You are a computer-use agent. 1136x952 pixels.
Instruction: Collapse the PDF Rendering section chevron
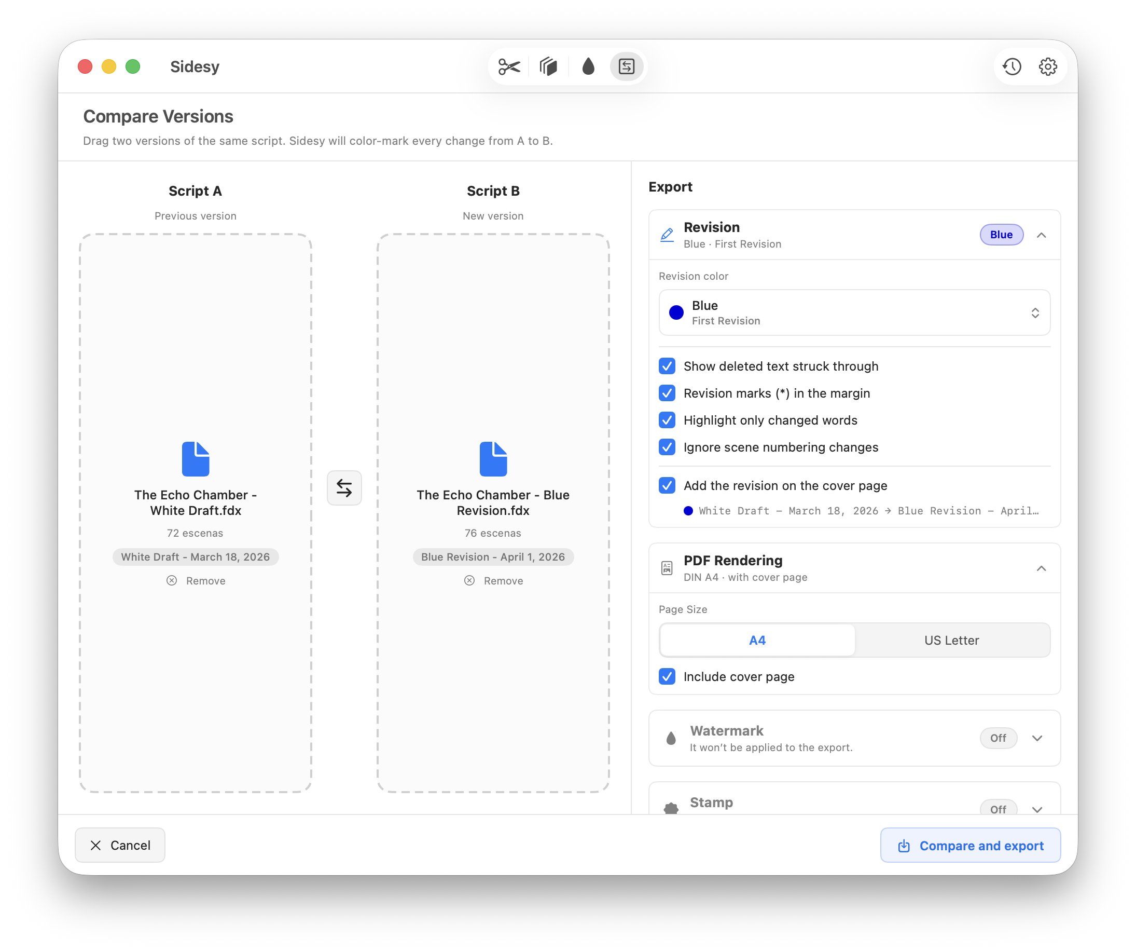point(1042,568)
